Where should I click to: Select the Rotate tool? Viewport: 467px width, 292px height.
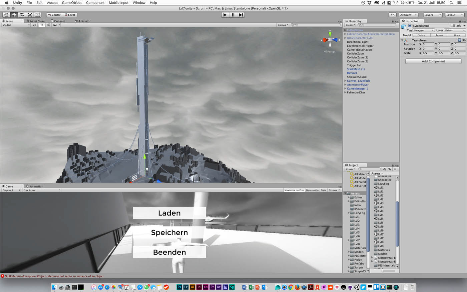[22, 15]
